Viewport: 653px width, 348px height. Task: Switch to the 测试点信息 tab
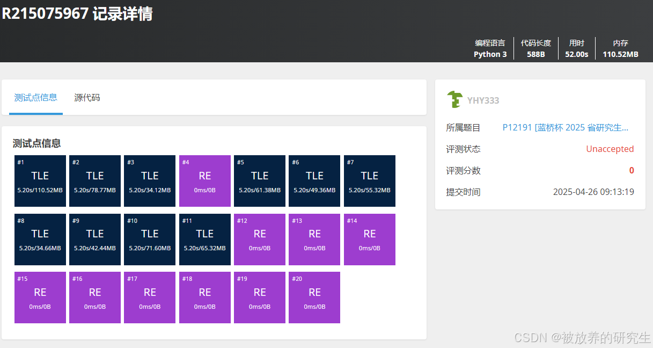pyautogui.click(x=36, y=98)
